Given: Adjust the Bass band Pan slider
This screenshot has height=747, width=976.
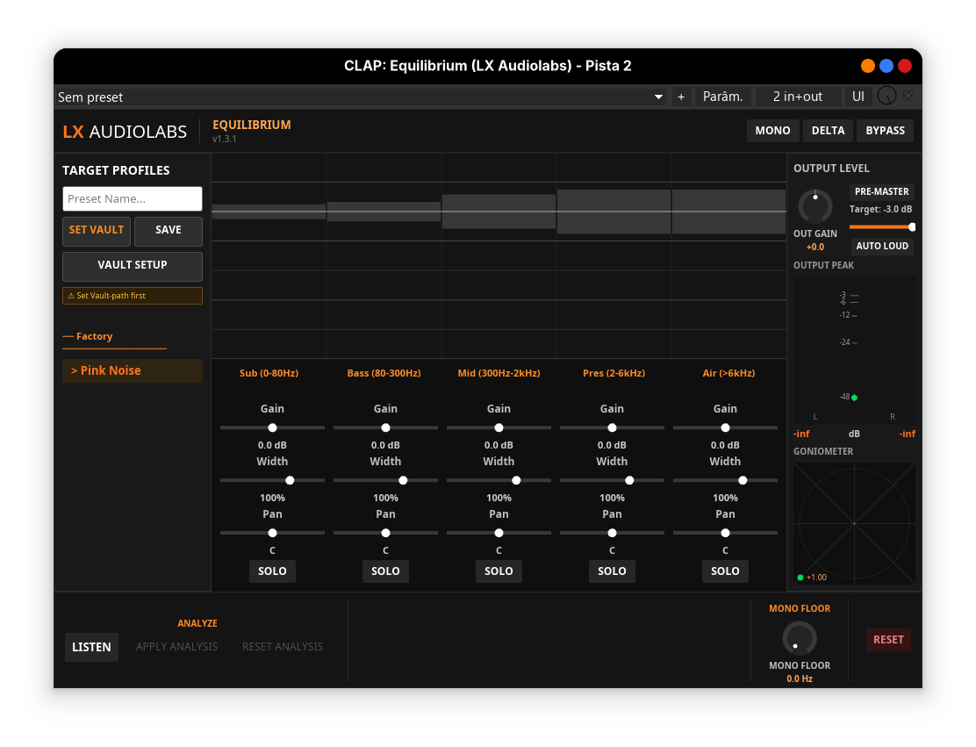Looking at the screenshot, I should 385,533.
